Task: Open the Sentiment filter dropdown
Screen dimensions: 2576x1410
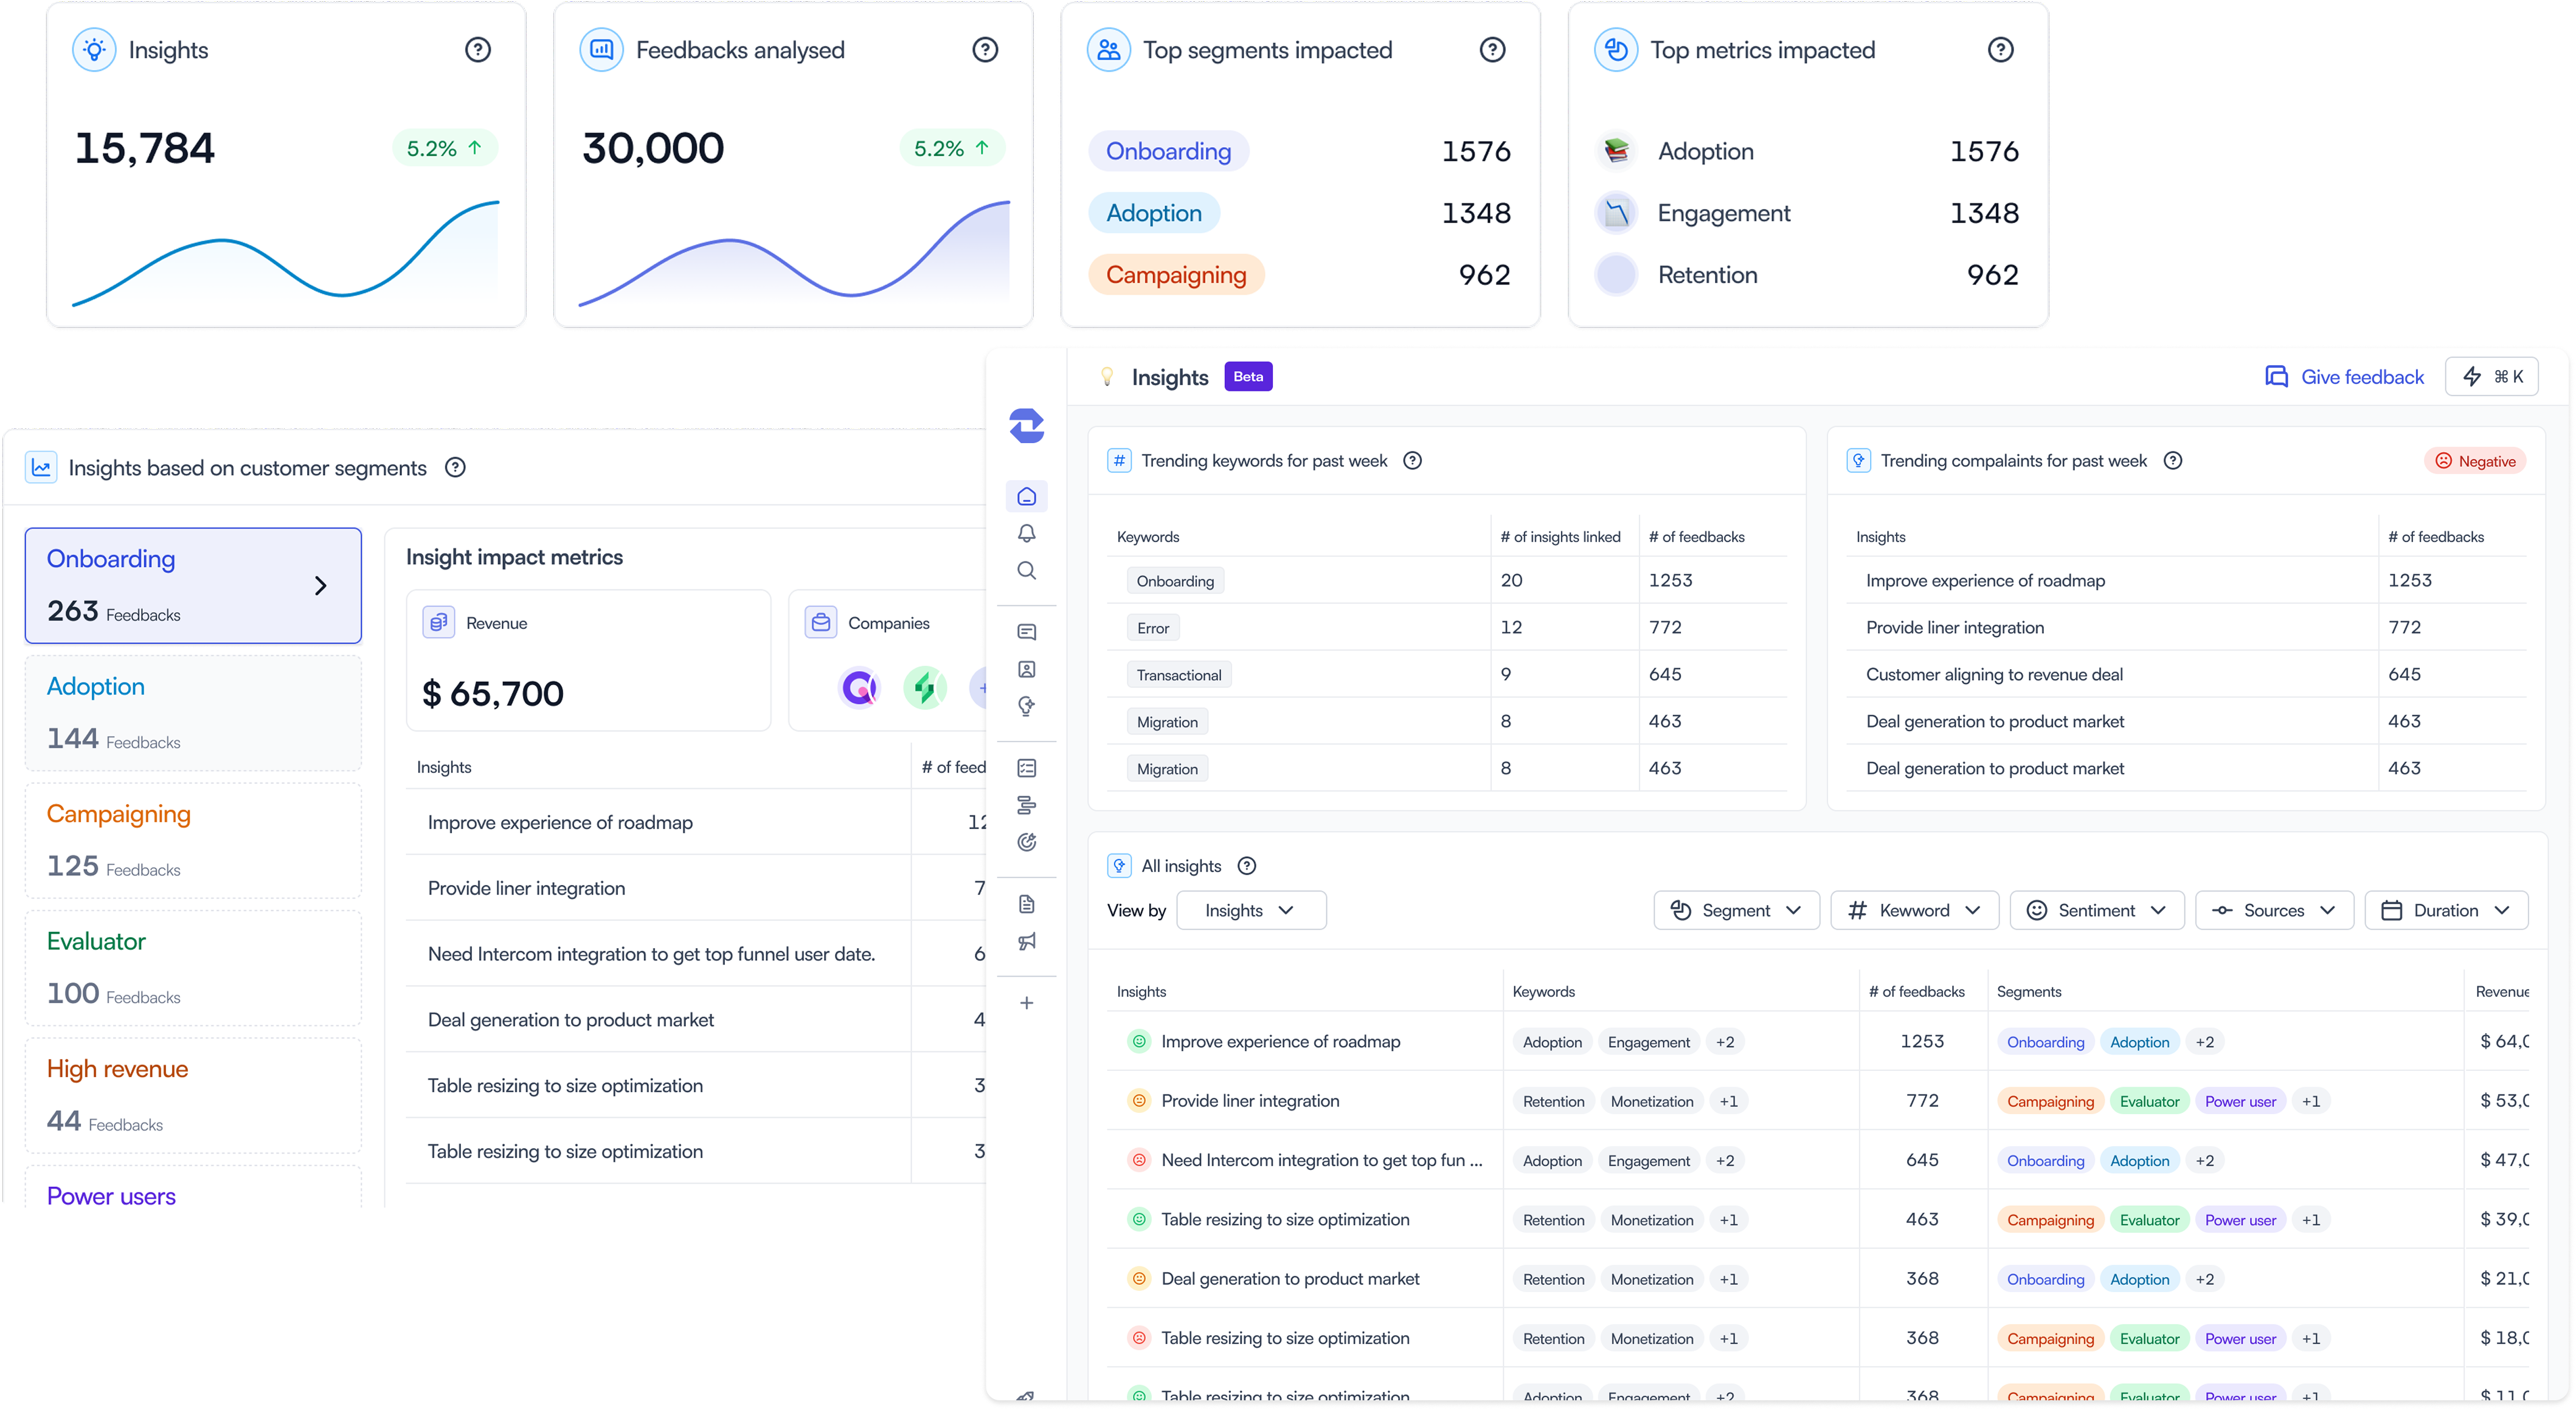Action: 2096,910
